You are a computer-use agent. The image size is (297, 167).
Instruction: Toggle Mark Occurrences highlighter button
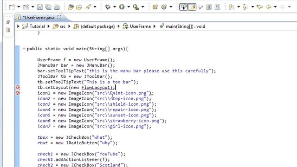click(x=192, y=7)
